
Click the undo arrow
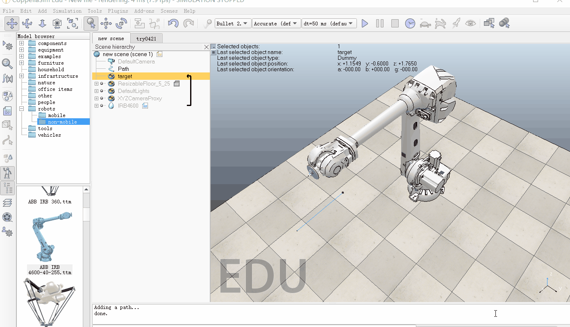[x=173, y=23]
